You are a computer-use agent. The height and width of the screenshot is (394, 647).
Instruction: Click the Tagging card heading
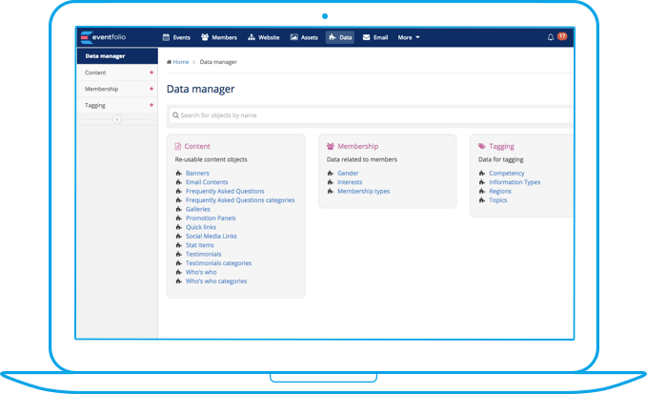(x=501, y=146)
